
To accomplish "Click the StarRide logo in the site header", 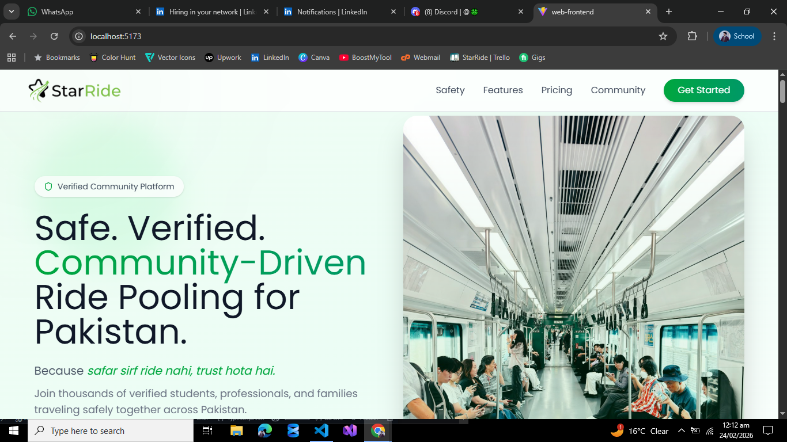I will click(74, 90).
